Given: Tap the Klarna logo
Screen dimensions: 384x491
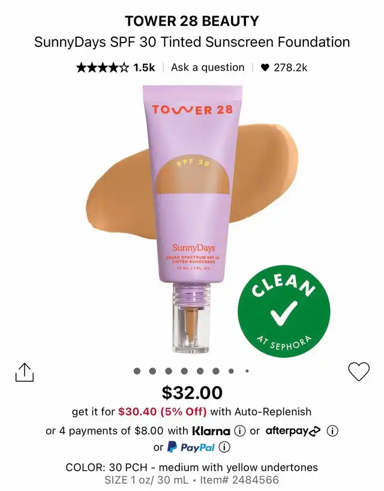Looking at the screenshot, I should (x=211, y=431).
